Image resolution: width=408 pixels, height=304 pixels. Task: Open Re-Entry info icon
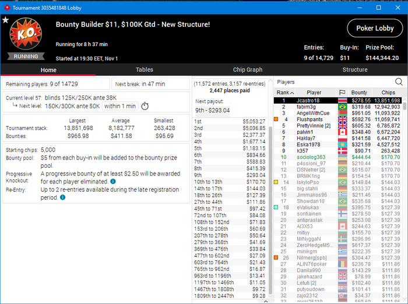point(63,197)
